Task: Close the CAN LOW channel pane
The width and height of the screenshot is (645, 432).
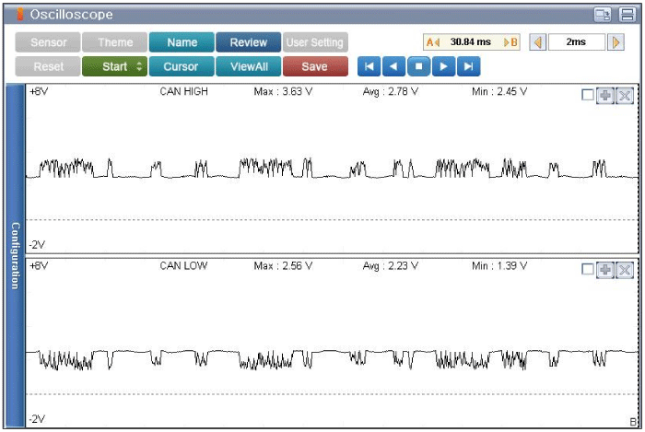Action: point(625,270)
